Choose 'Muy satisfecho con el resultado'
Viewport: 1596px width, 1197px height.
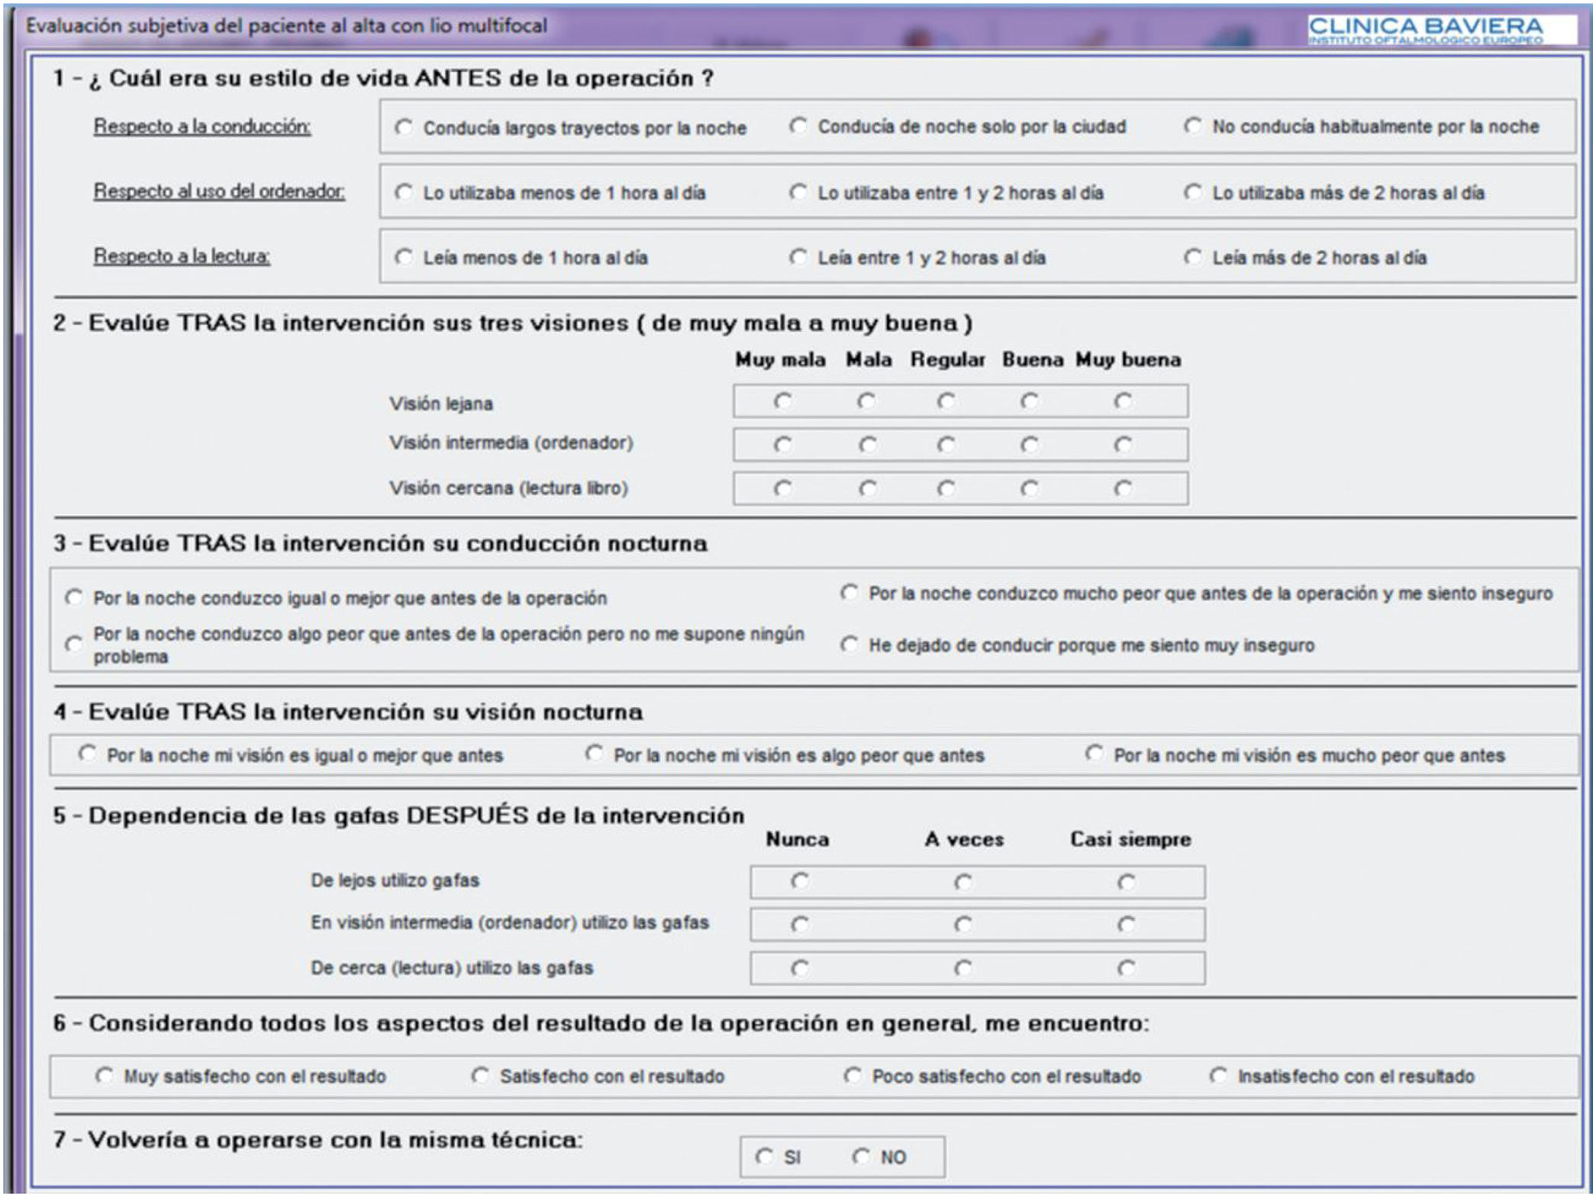104,1076
